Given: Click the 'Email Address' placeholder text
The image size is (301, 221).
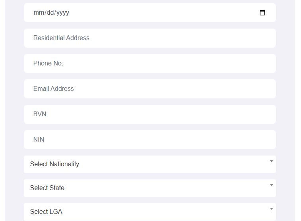Looking at the screenshot, I should (x=54, y=88).
